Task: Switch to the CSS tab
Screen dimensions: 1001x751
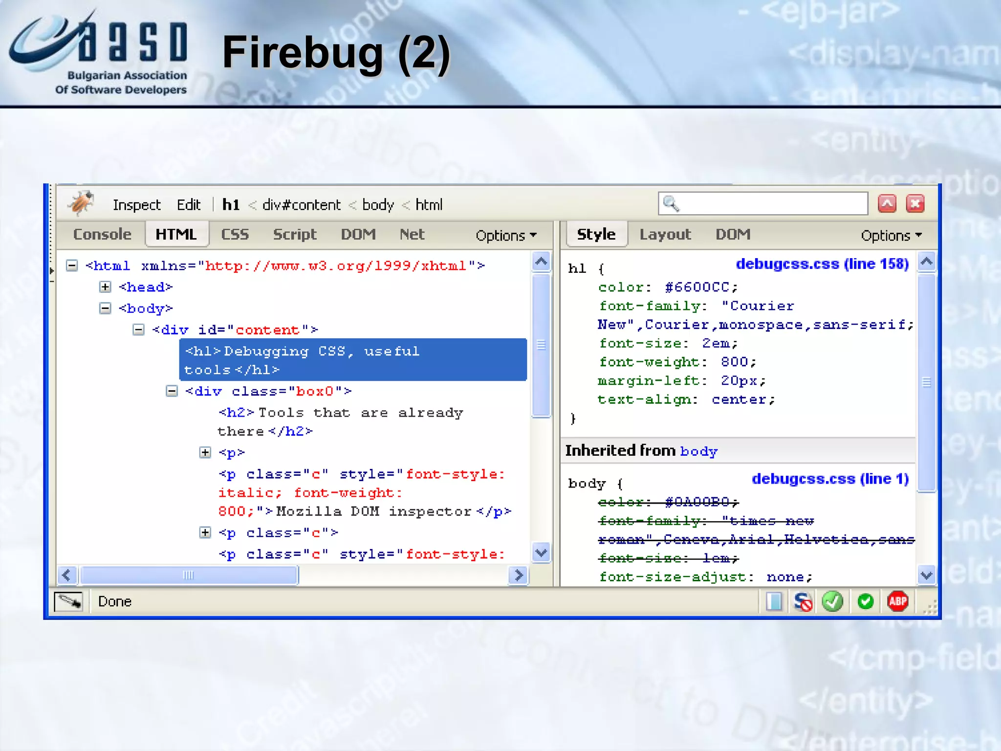Action: click(x=235, y=234)
